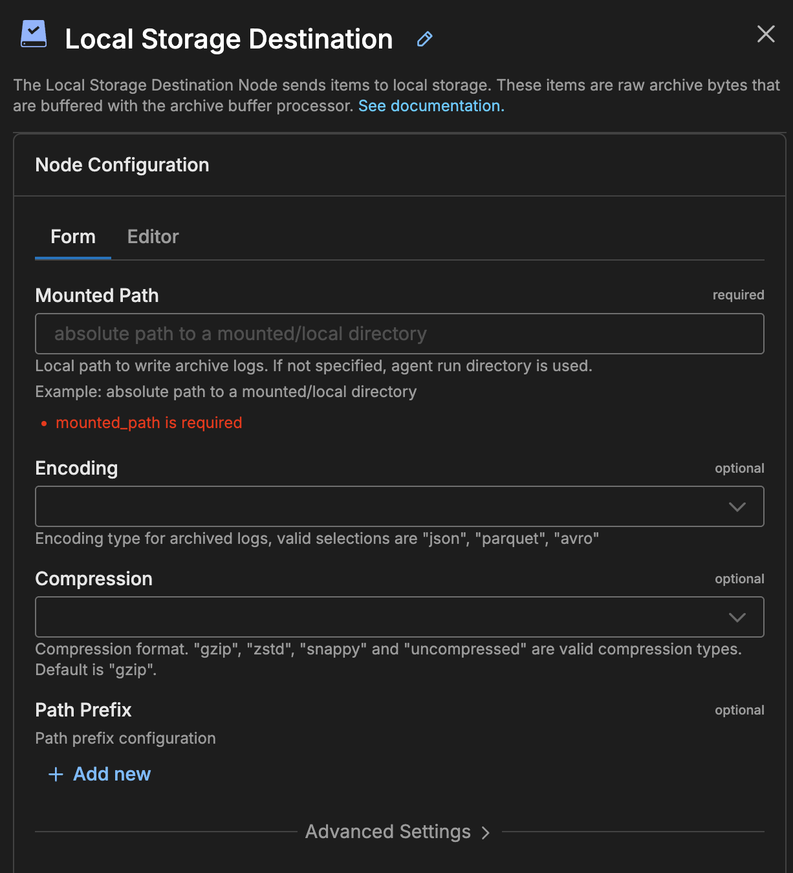Click the chevron arrow in Compression field
The image size is (793, 873).
pyautogui.click(x=737, y=617)
